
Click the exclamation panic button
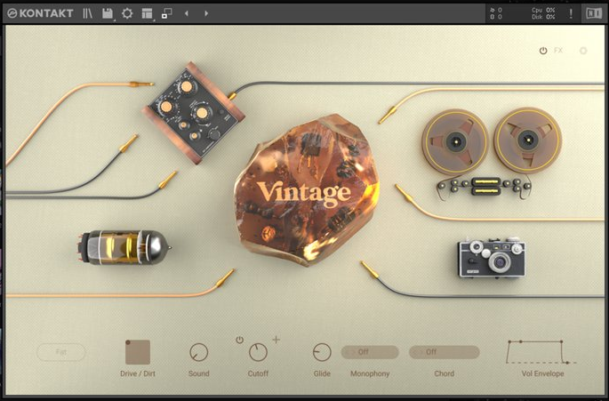click(x=571, y=13)
